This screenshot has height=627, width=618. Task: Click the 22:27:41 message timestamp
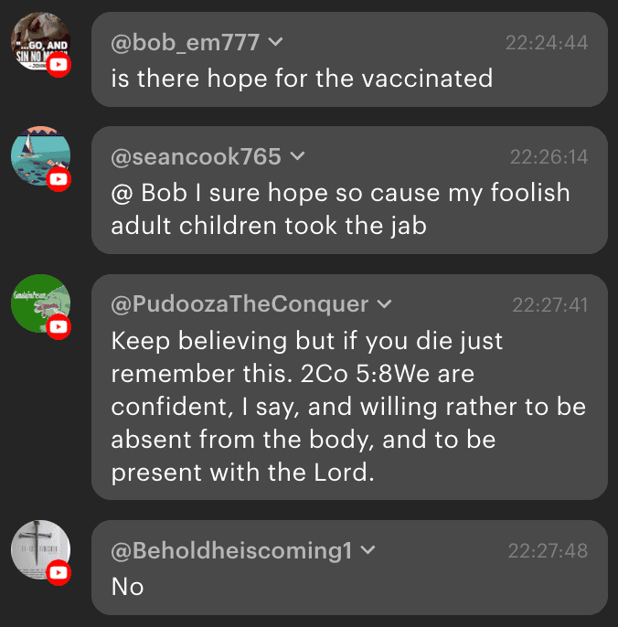pyautogui.click(x=549, y=304)
